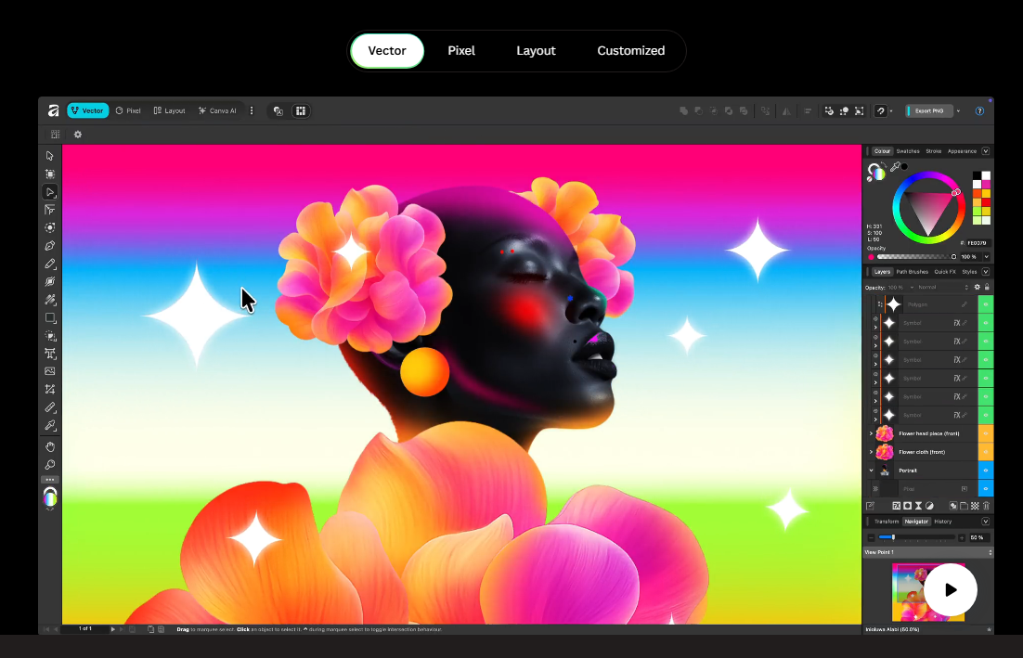Click the lock icon in the Layers panel header
The image size is (1023, 658).
987,287
